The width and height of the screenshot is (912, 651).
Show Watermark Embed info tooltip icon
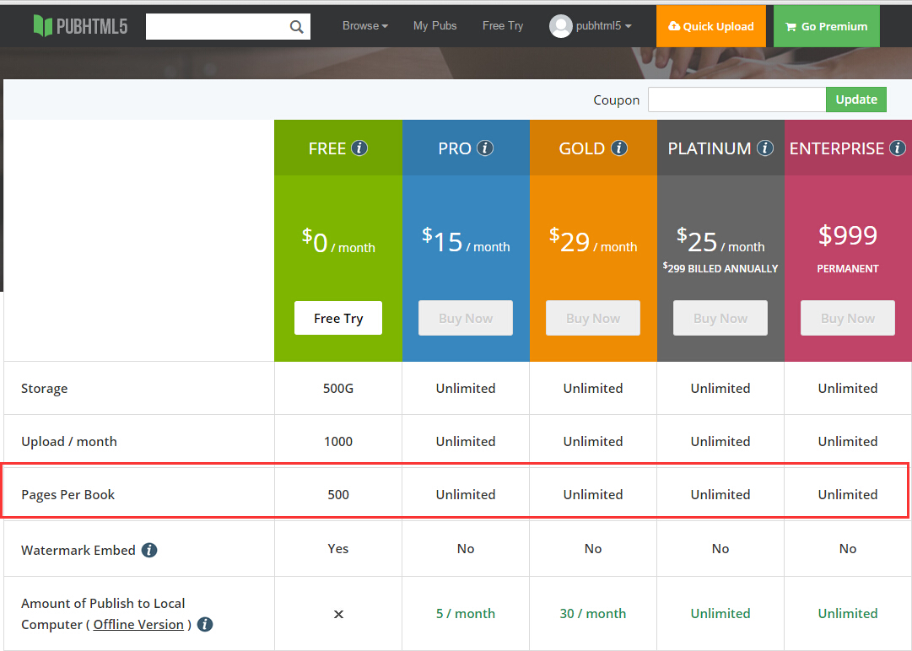(x=149, y=550)
